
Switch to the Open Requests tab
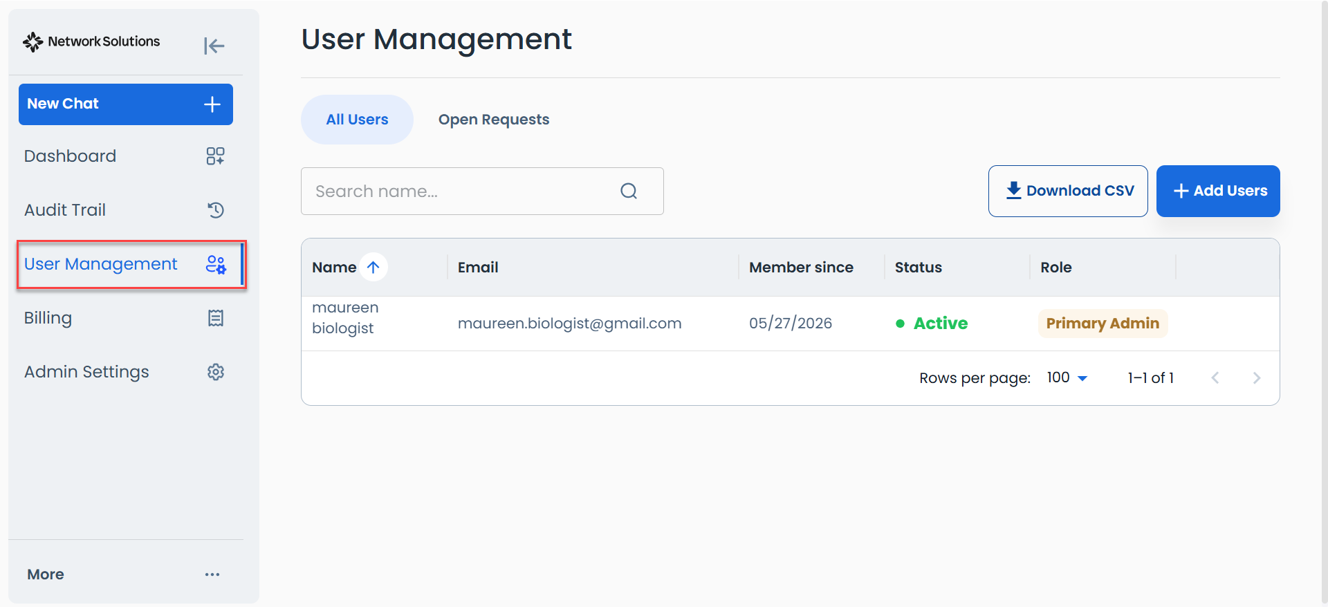(494, 120)
